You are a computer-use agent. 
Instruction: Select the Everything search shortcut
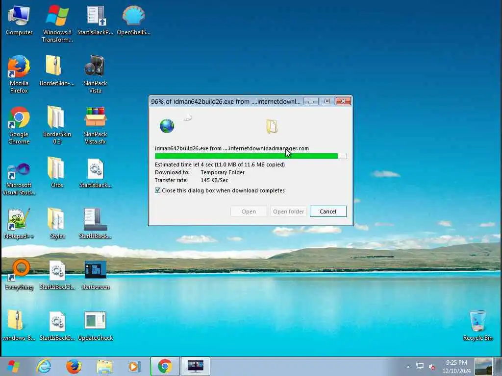[x=19, y=275]
